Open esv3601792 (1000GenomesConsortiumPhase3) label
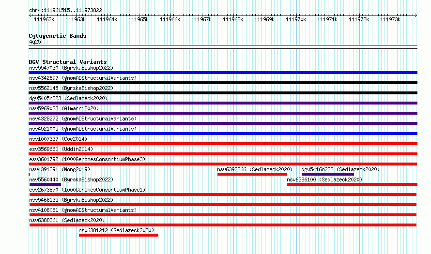Viewport: 431px width, 254px height. click(x=87, y=159)
